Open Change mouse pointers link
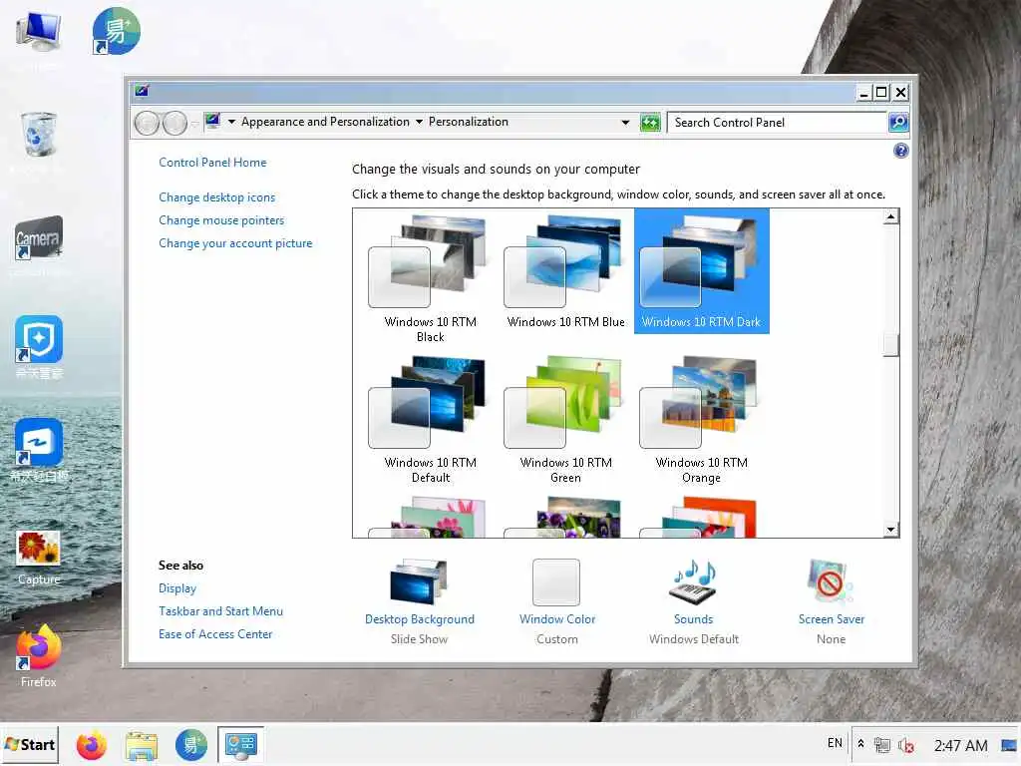This screenshot has height=766, width=1021. [x=221, y=220]
